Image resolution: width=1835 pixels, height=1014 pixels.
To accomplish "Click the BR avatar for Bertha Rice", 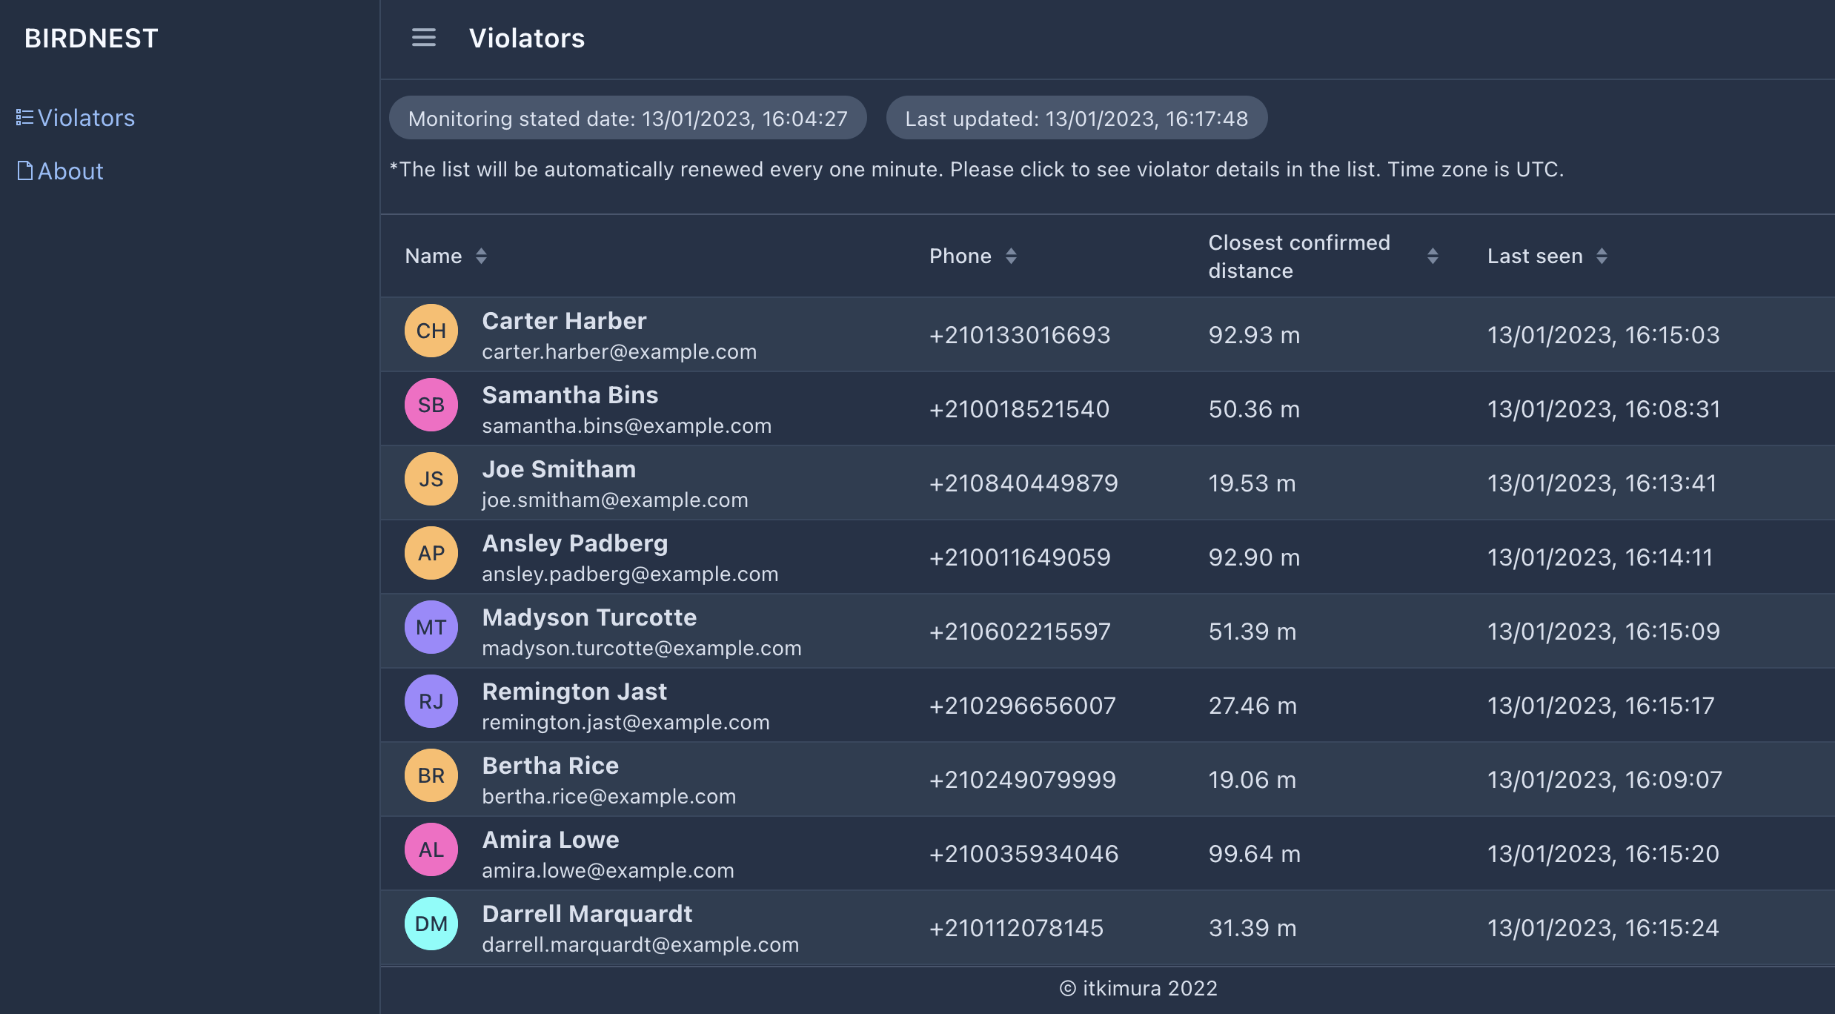I will tap(431, 775).
